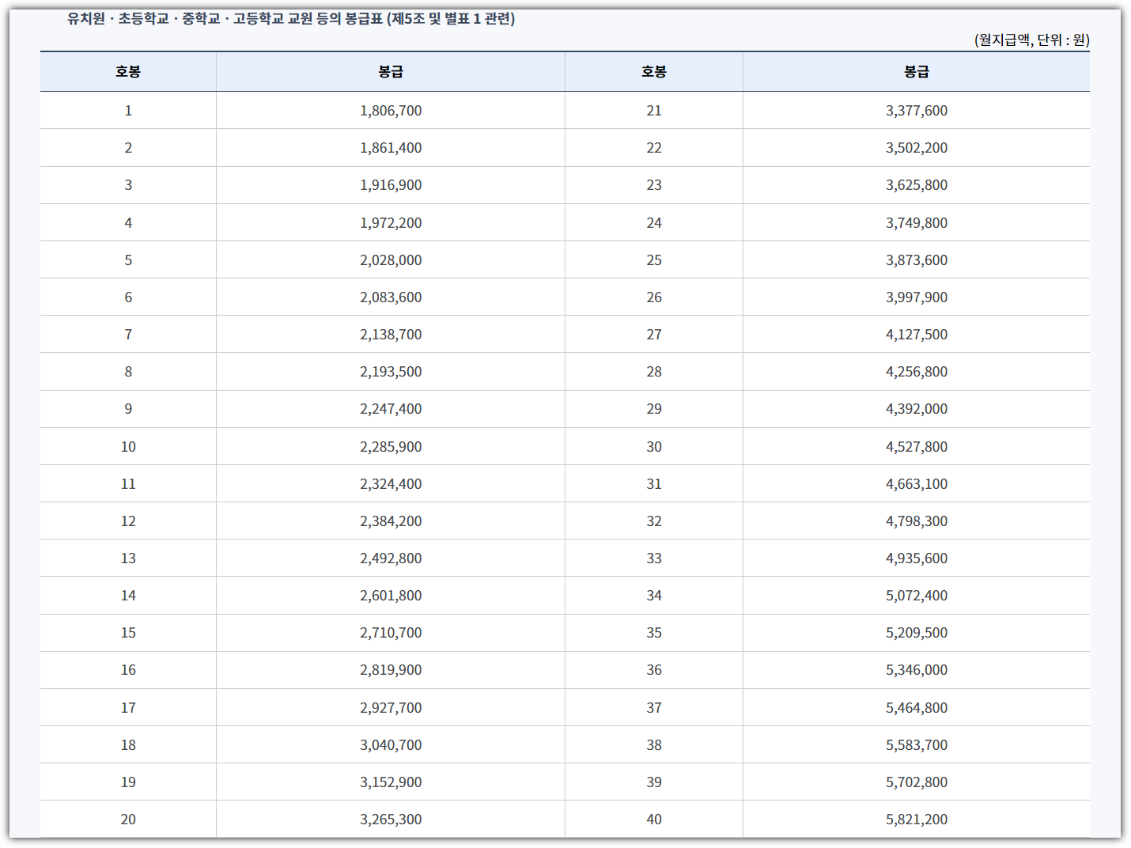Select the 5,209,500 entry
1131x848 pixels.
(917, 633)
